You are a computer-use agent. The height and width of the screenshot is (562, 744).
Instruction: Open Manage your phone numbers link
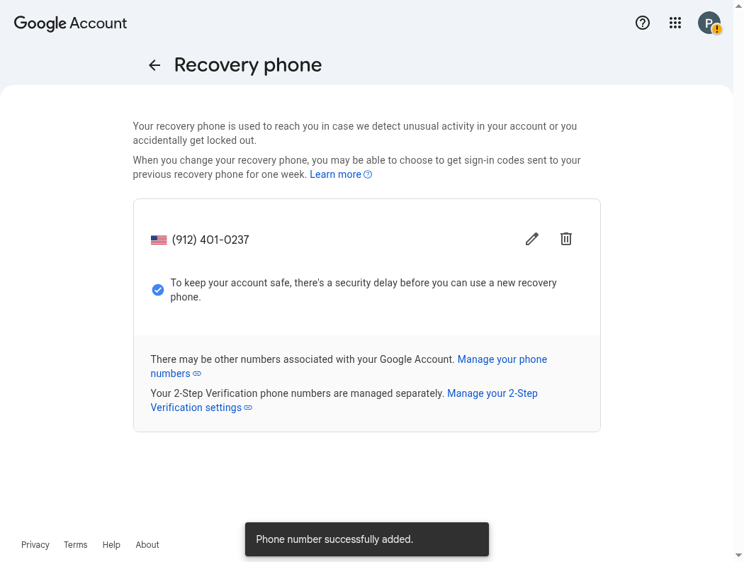tap(349, 366)
